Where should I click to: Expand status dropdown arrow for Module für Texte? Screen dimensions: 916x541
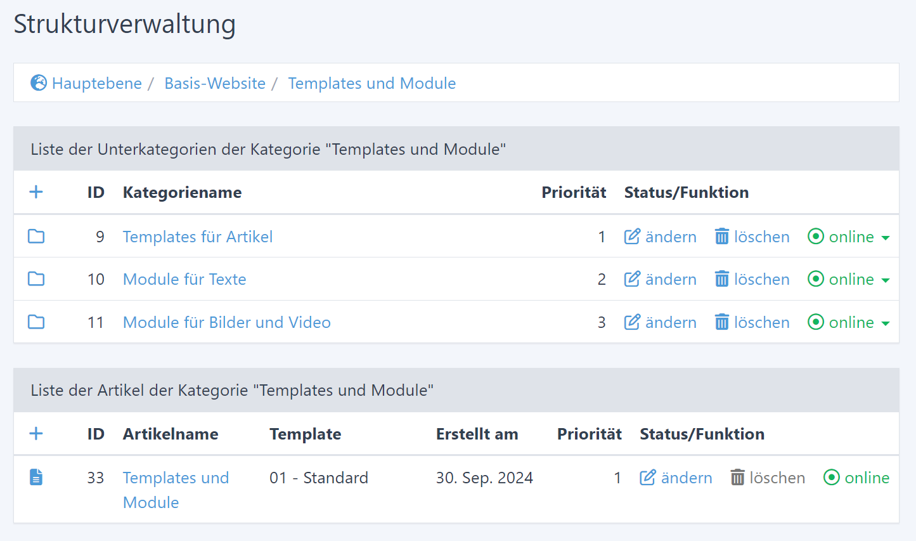point(886,280)
